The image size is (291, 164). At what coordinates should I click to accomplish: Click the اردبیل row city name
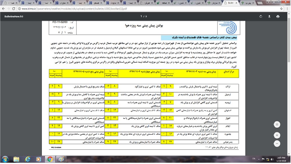click(228, 95)
